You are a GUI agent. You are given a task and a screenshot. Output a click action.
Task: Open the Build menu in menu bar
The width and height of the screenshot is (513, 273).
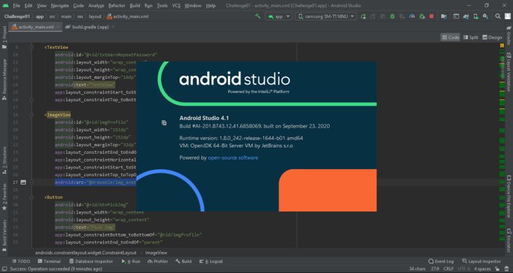point(135,6)
